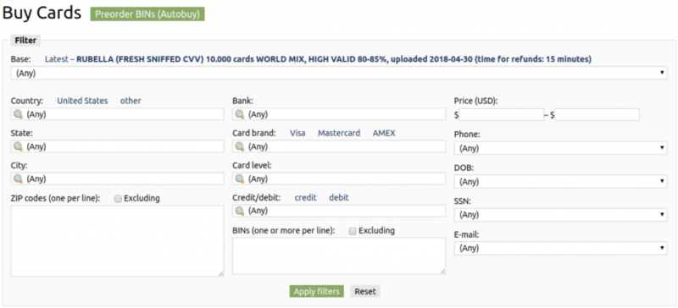The image size is (678, 308).
Task: Focus the ZIP codes text area
Action: point(117,241)
